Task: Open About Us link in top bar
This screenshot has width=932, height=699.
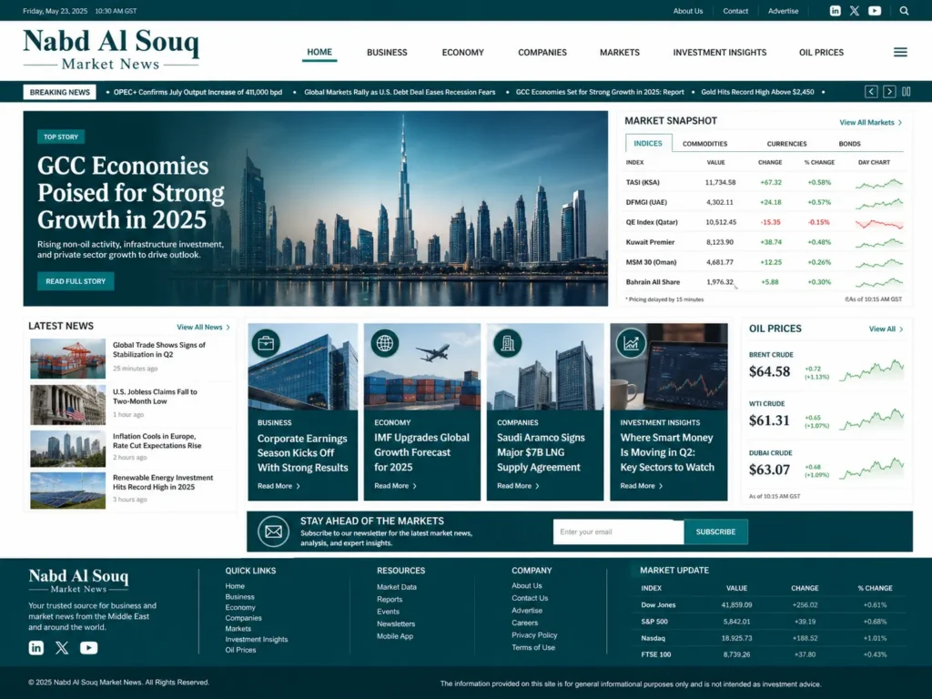Action: (x=688, y=11)
